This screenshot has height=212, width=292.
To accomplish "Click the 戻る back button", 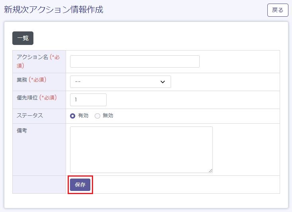I will pyautogui.click(x=277, y=10).
